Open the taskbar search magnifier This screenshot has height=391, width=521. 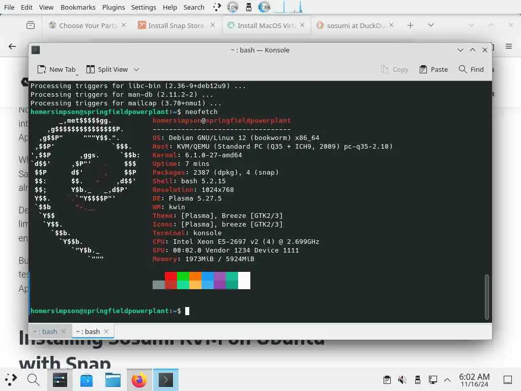pos(33,379)
